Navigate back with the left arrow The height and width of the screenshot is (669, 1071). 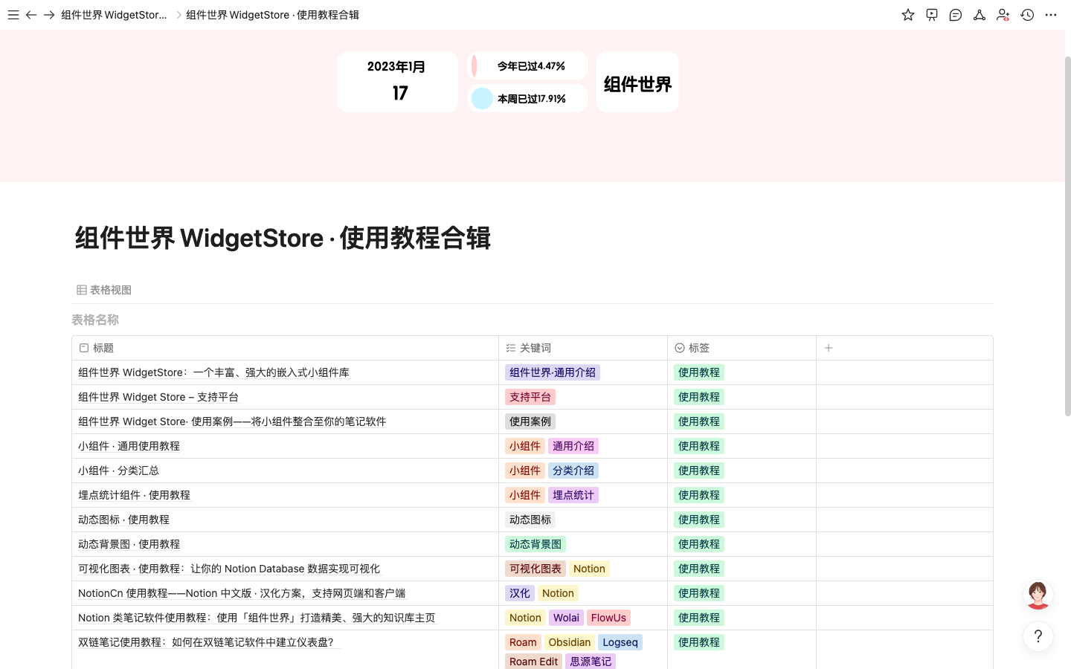point(31,15)
